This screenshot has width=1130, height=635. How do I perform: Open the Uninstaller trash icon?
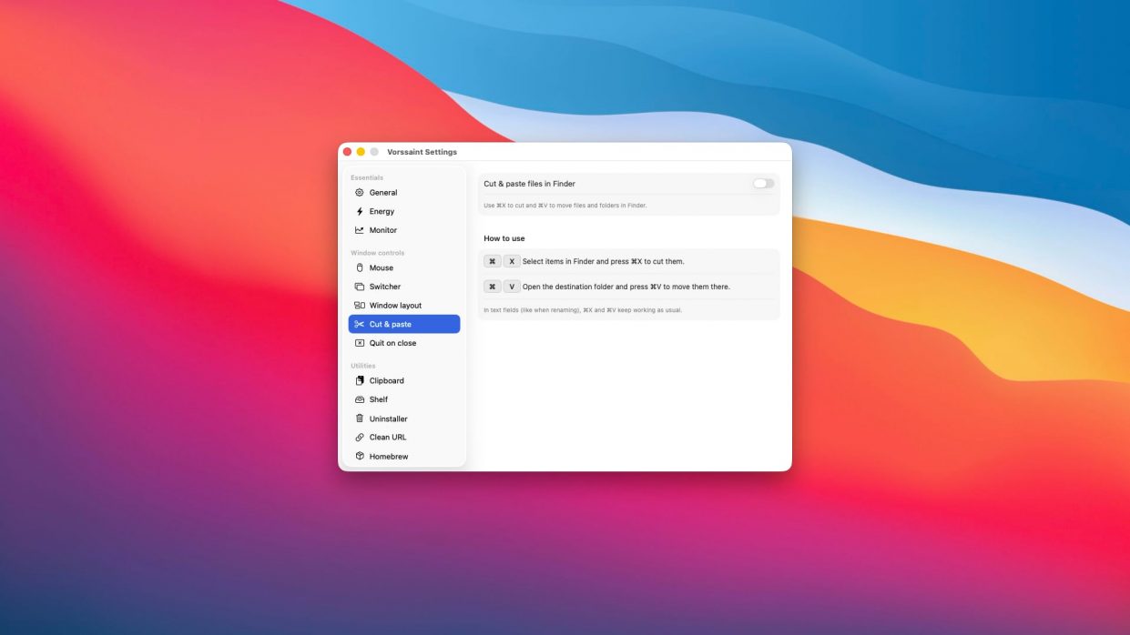click(x=360, y=418)
